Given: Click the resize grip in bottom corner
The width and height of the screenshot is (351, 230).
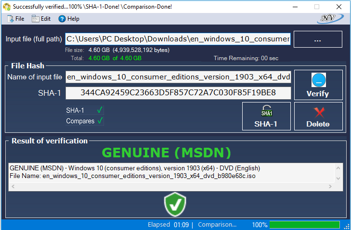Looking at the screenshot, I should (x=346, y=227).
